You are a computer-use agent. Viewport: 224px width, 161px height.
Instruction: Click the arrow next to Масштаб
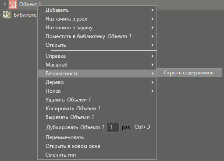[153, 65]
